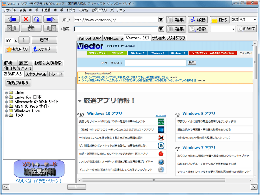
Task: Open the empty search engine combo box
Action: click(x=223, y=29)
